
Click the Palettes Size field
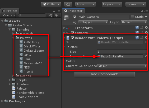click(x=122, y=52)
